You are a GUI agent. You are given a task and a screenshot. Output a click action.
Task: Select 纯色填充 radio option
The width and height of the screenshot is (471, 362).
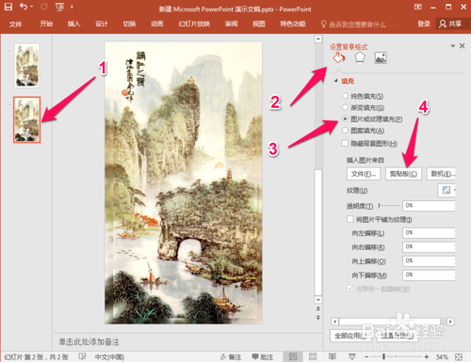click(345, 96)
